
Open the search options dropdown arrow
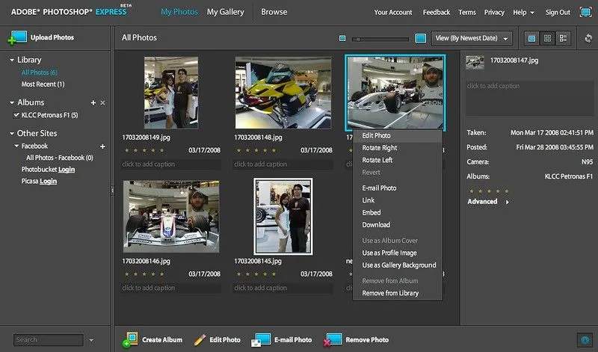91,340
